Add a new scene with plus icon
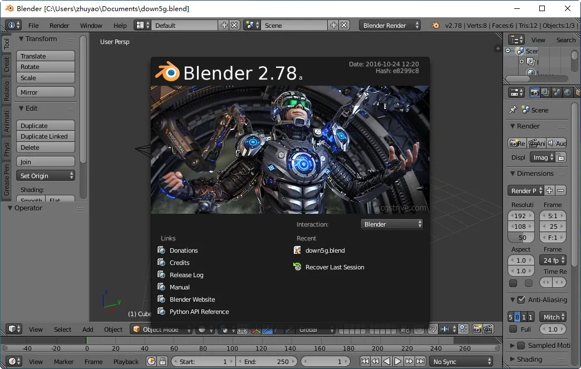 click(x=334, y=25)
